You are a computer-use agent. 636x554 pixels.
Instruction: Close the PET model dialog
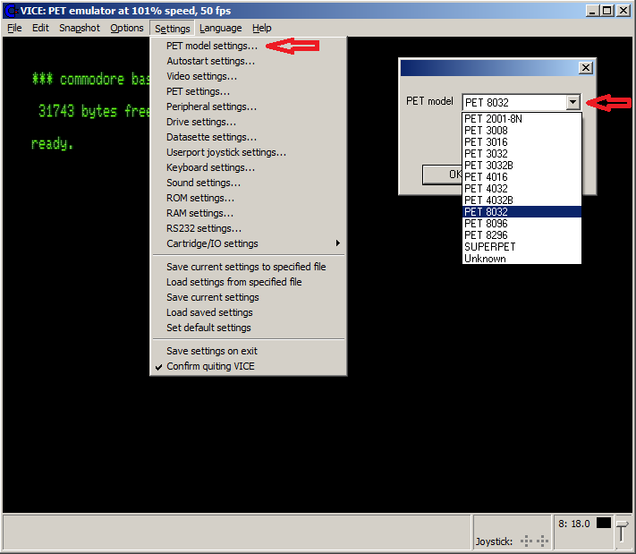click(x=585, y=67)
